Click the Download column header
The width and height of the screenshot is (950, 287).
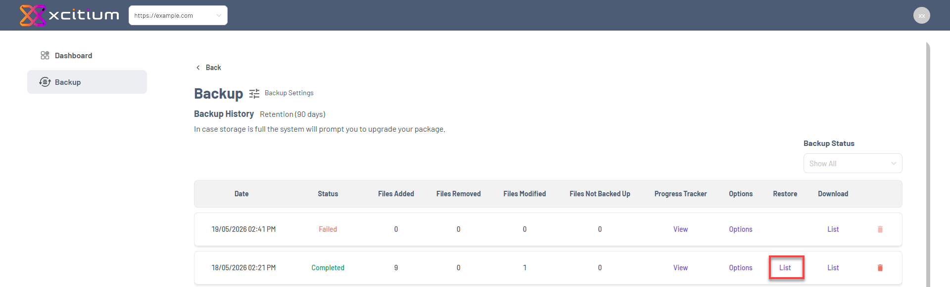pyautogui.click(x=833, y=194)
